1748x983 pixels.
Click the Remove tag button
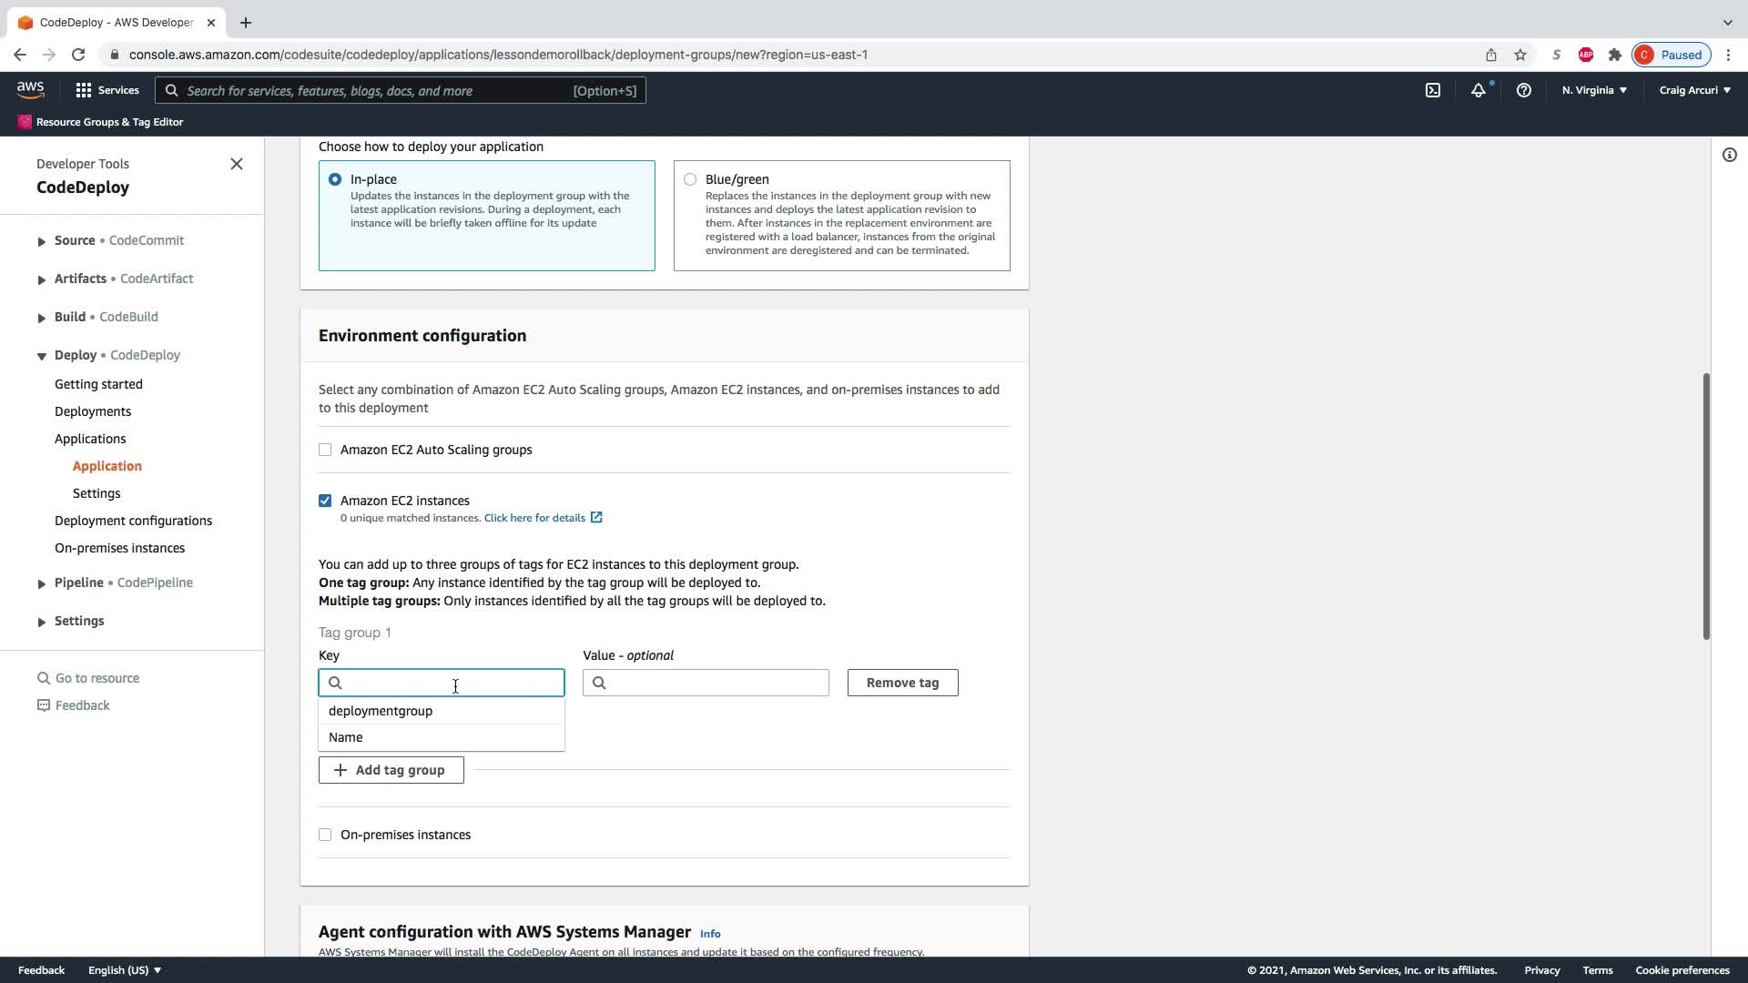tap(901, 683)
